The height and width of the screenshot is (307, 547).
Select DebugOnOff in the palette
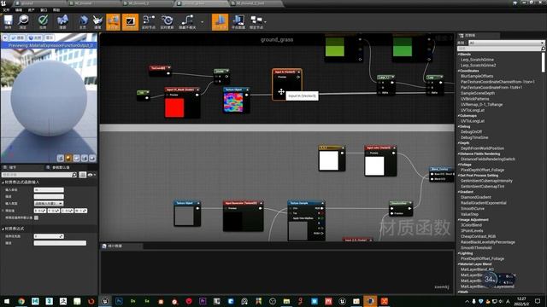point(471,132)
